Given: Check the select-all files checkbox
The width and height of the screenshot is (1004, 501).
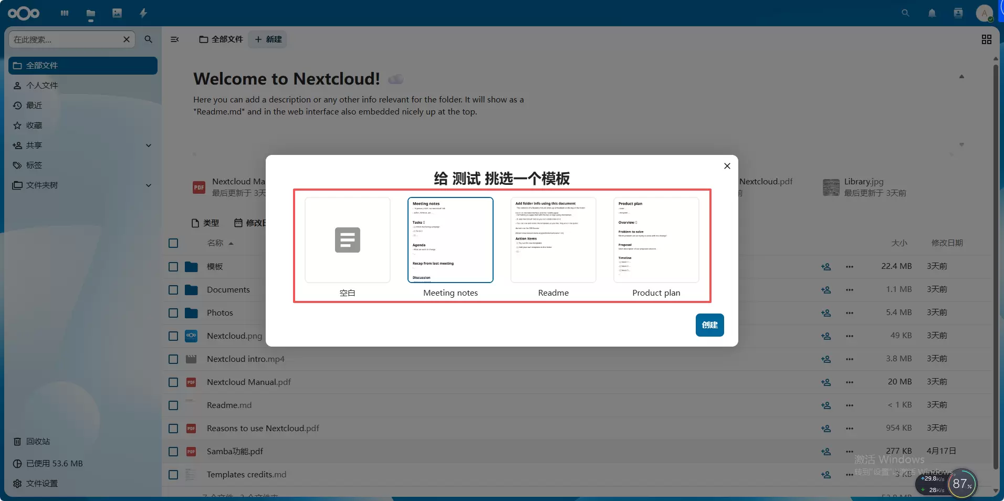Looking at the screenshot, I should click(x=173, y=243).
